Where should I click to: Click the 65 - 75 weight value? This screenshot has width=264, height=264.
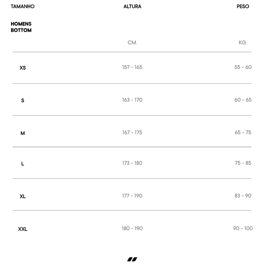243,132
